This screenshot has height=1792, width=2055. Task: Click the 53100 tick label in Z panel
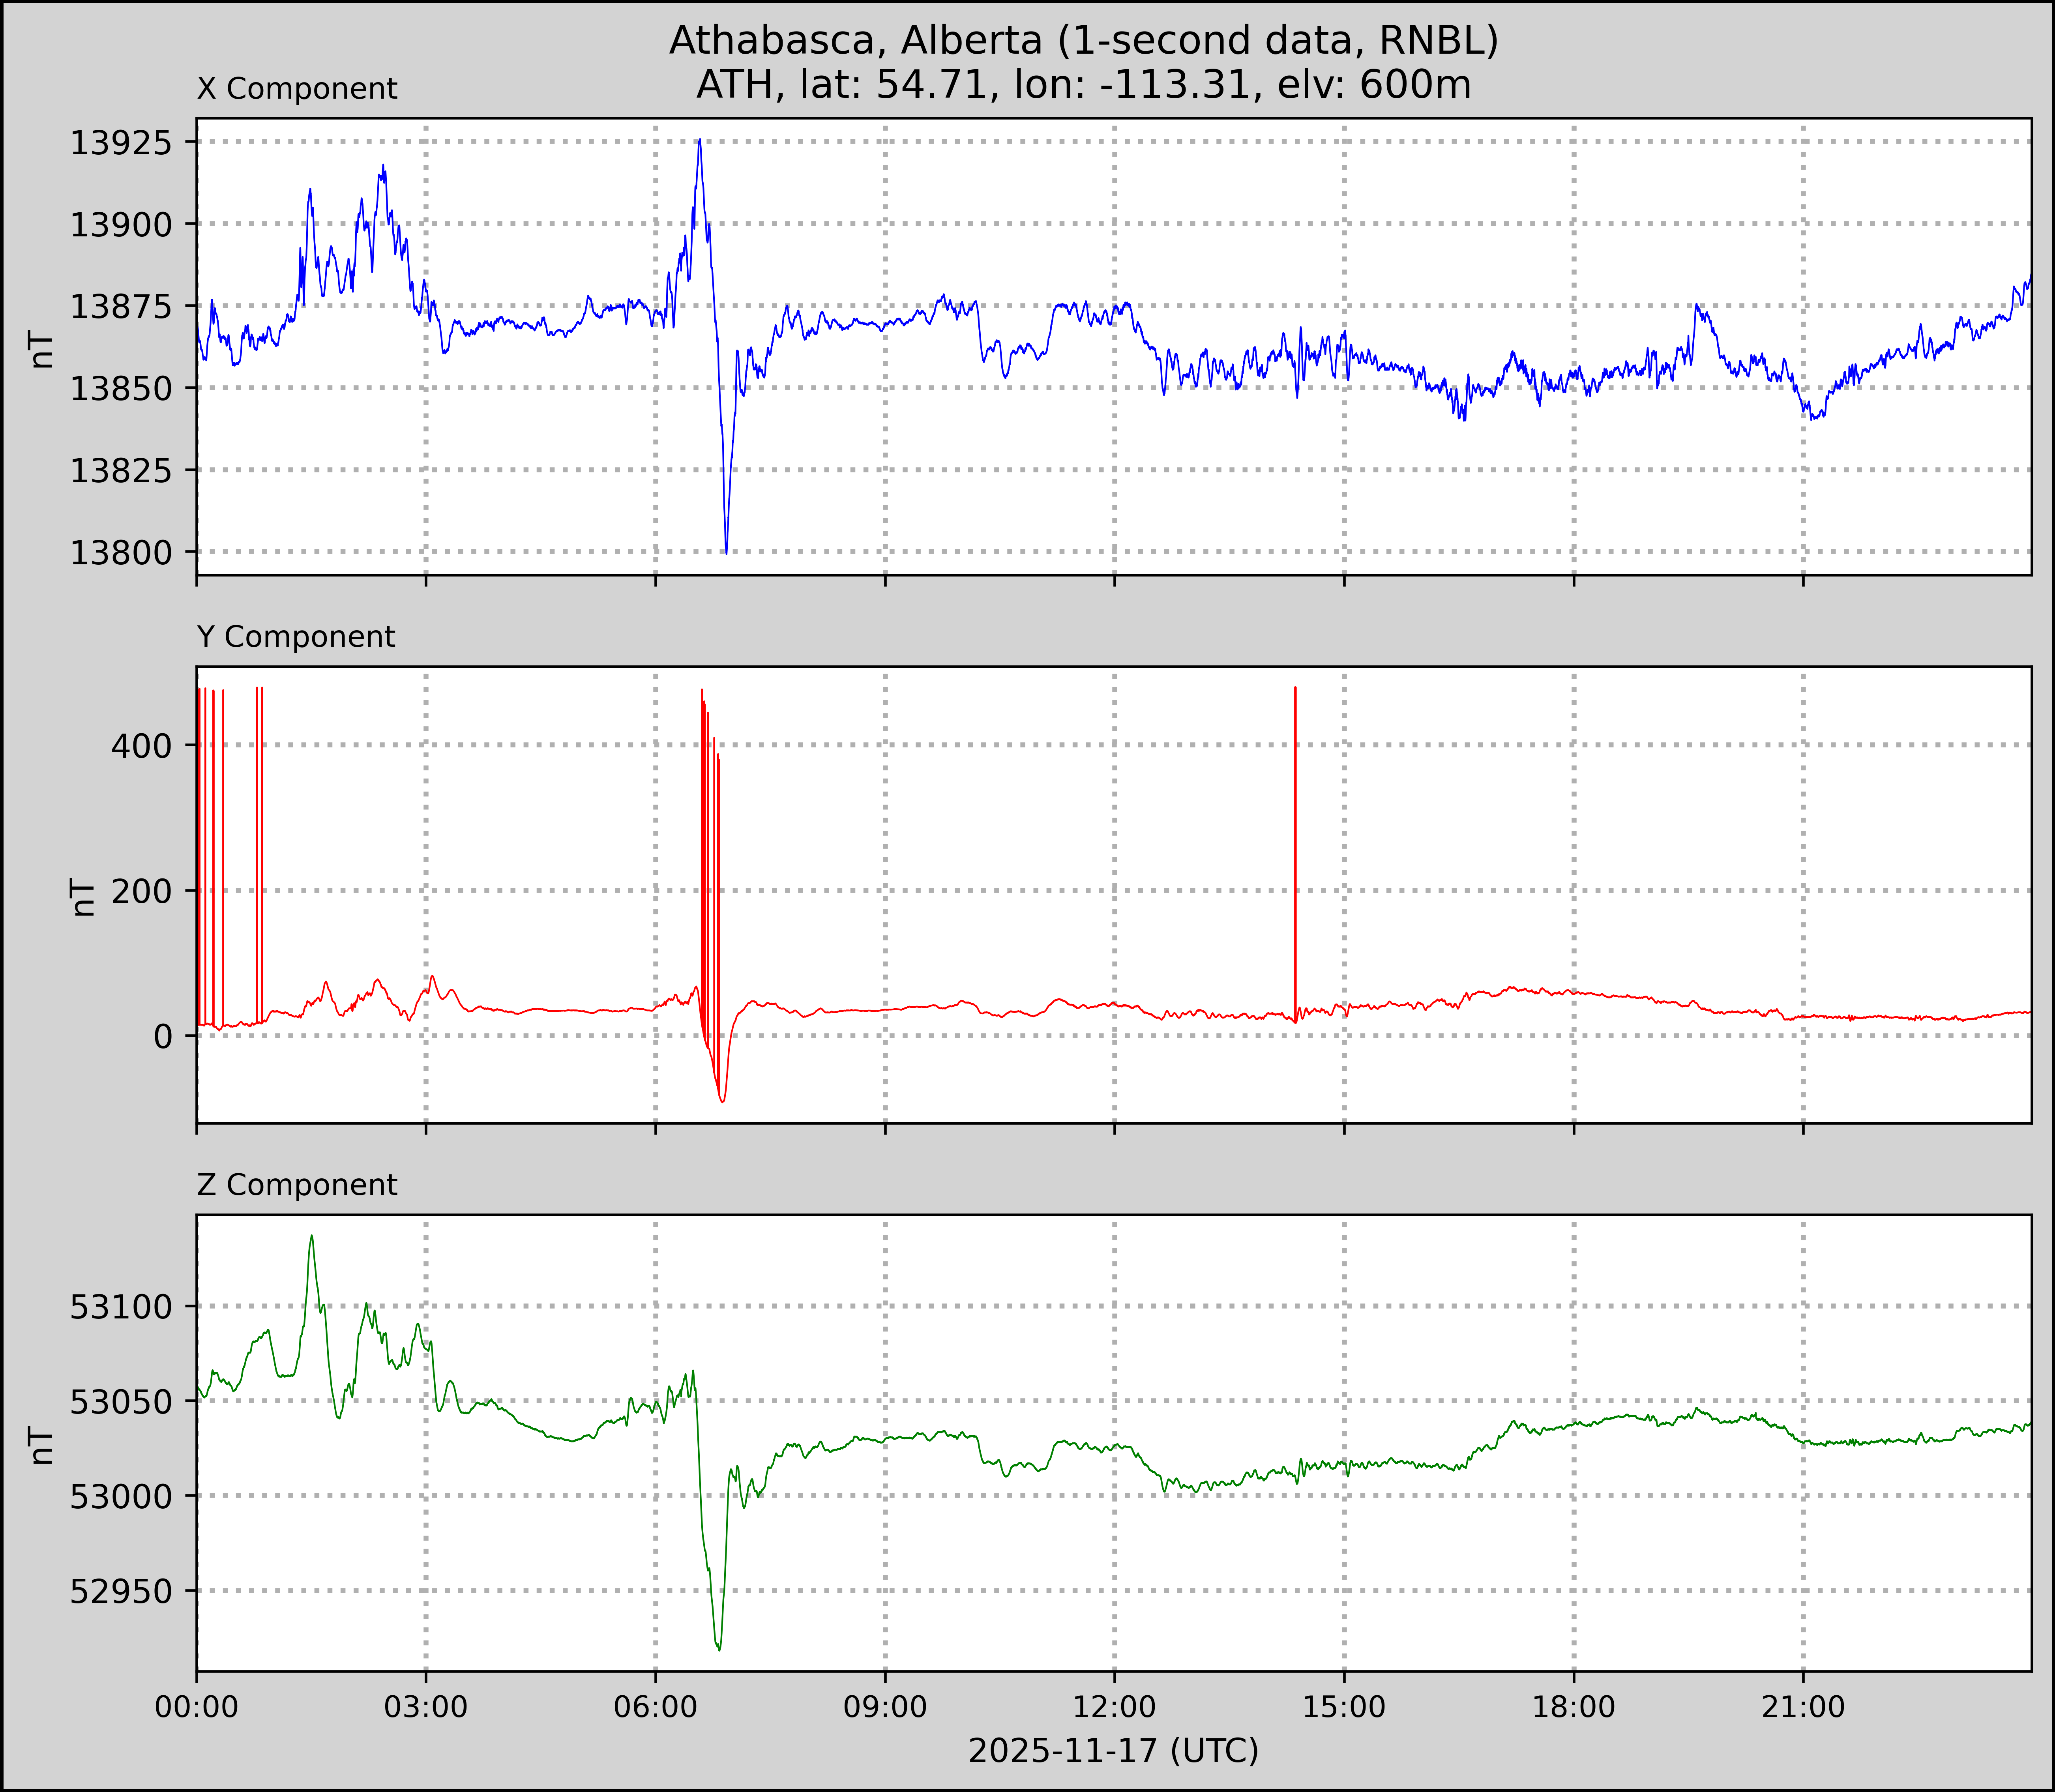pyautogui.click(x=120, y=1307)
